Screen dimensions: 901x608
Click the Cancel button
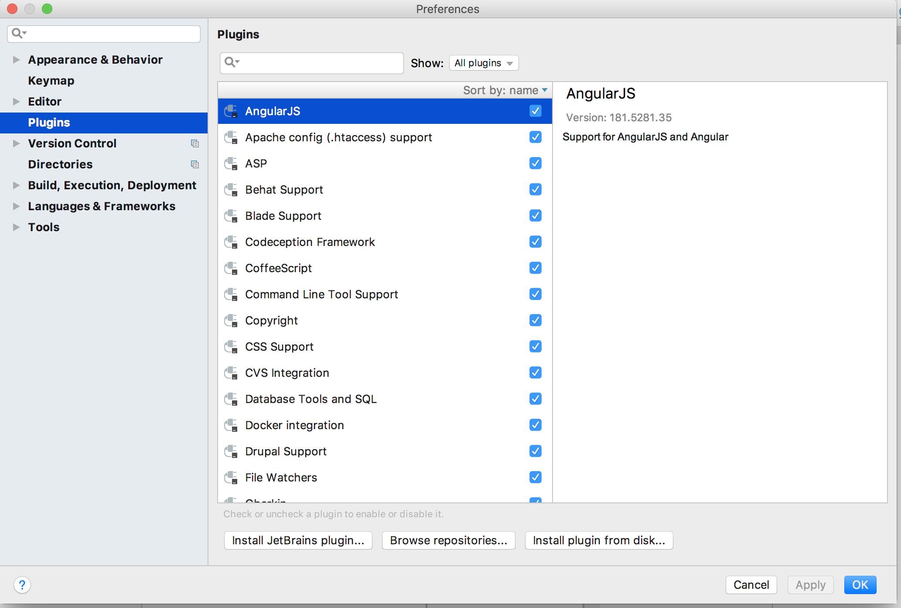click(751, 585)
